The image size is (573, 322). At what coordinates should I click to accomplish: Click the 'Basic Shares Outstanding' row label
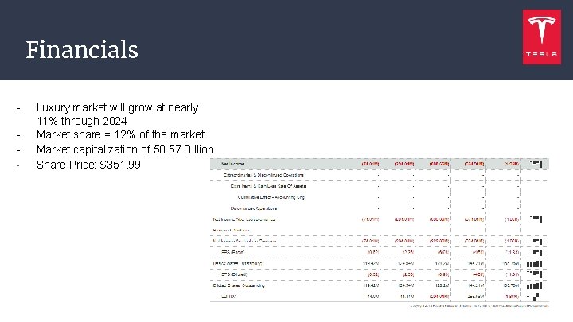237,263
